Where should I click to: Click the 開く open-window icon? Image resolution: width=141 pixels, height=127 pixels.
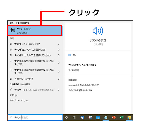click(x=70, y=55)
